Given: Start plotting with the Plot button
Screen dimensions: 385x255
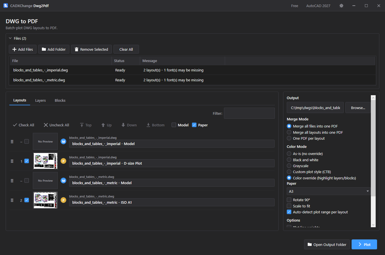Looking at the screenshot, I should (364, 245).
